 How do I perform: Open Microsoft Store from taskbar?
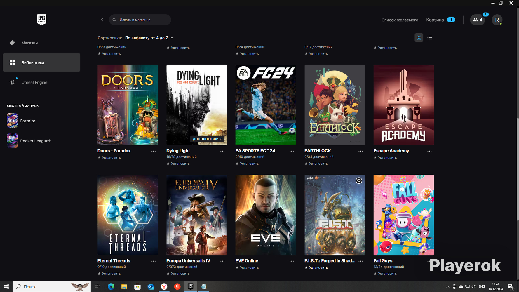(x=137, y=287)
